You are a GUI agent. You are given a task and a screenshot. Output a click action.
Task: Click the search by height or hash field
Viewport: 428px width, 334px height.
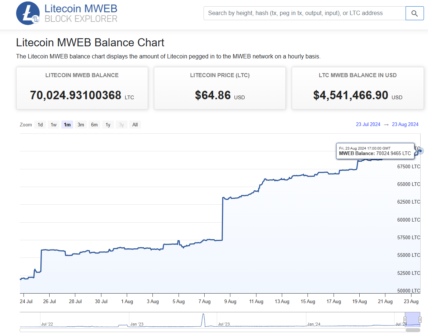(304, 13)
